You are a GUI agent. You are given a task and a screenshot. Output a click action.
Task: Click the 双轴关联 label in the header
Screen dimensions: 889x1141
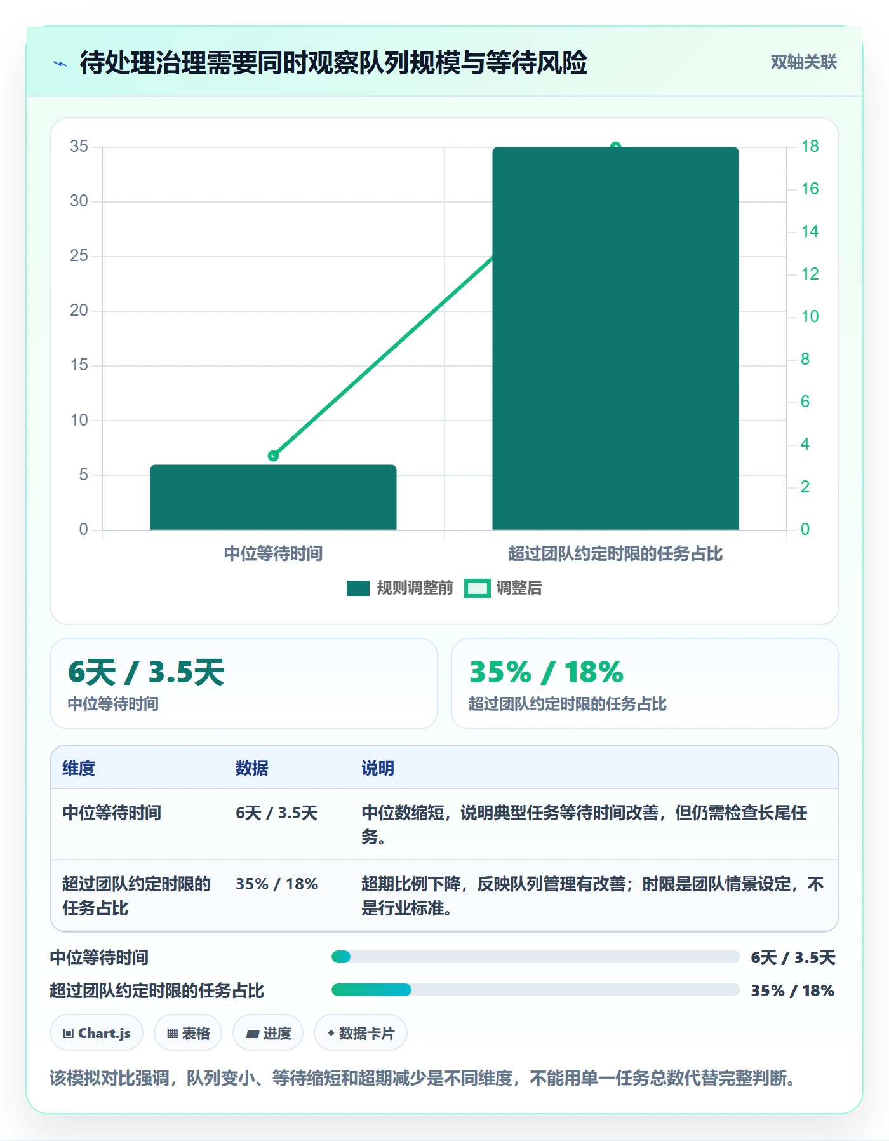tap(803, 62)
